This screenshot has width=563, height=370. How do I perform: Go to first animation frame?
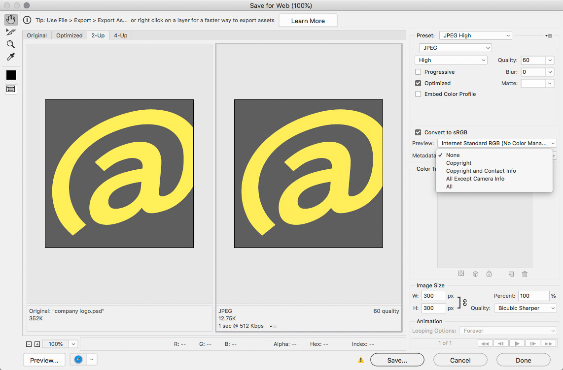485,343
